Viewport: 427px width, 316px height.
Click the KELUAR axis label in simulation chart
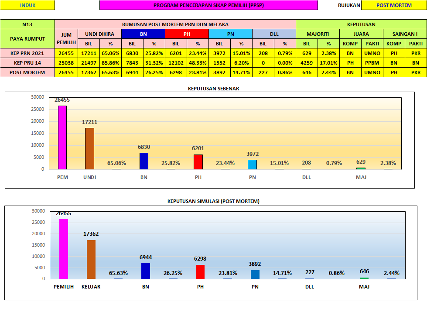click(91, 287)
